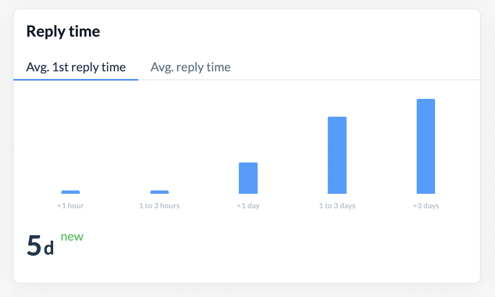Click the Reply time card heading
The width and height of the screenshot is (495, 297).
click(x=63, y=31)
